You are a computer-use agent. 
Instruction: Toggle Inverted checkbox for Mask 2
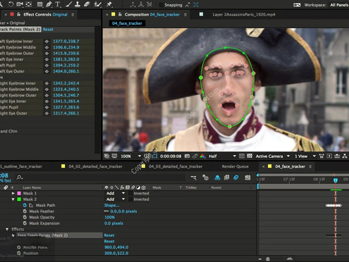(x=130, y=199)
